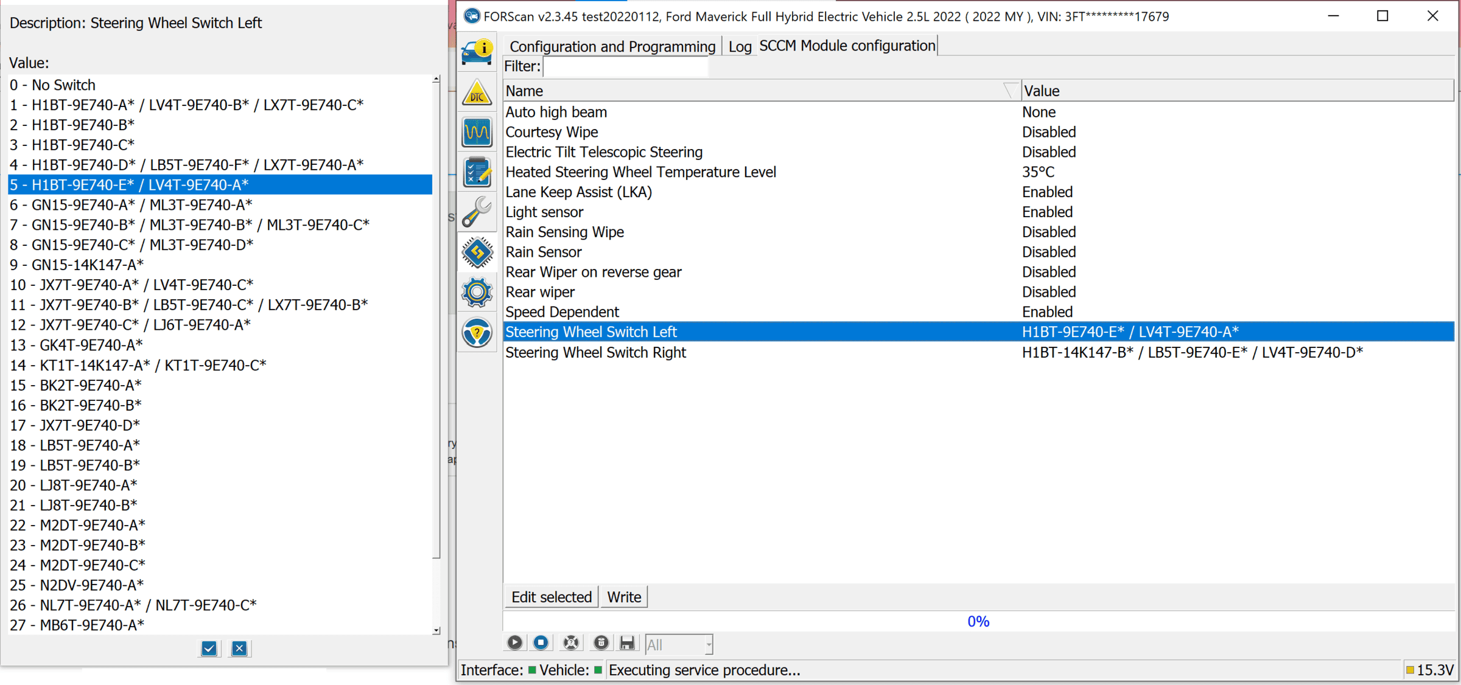Click into the Filter input field

coord(626,66)
